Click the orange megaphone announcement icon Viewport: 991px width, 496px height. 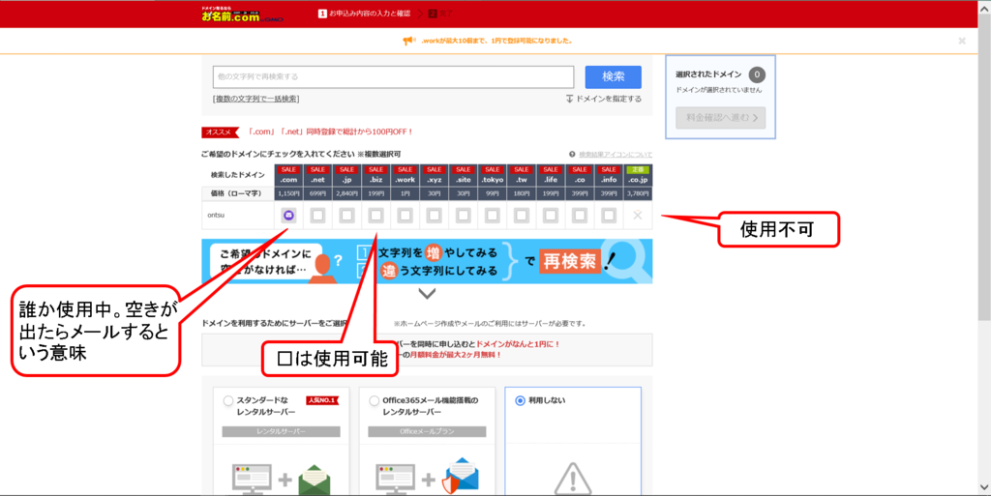click(409, 41)
